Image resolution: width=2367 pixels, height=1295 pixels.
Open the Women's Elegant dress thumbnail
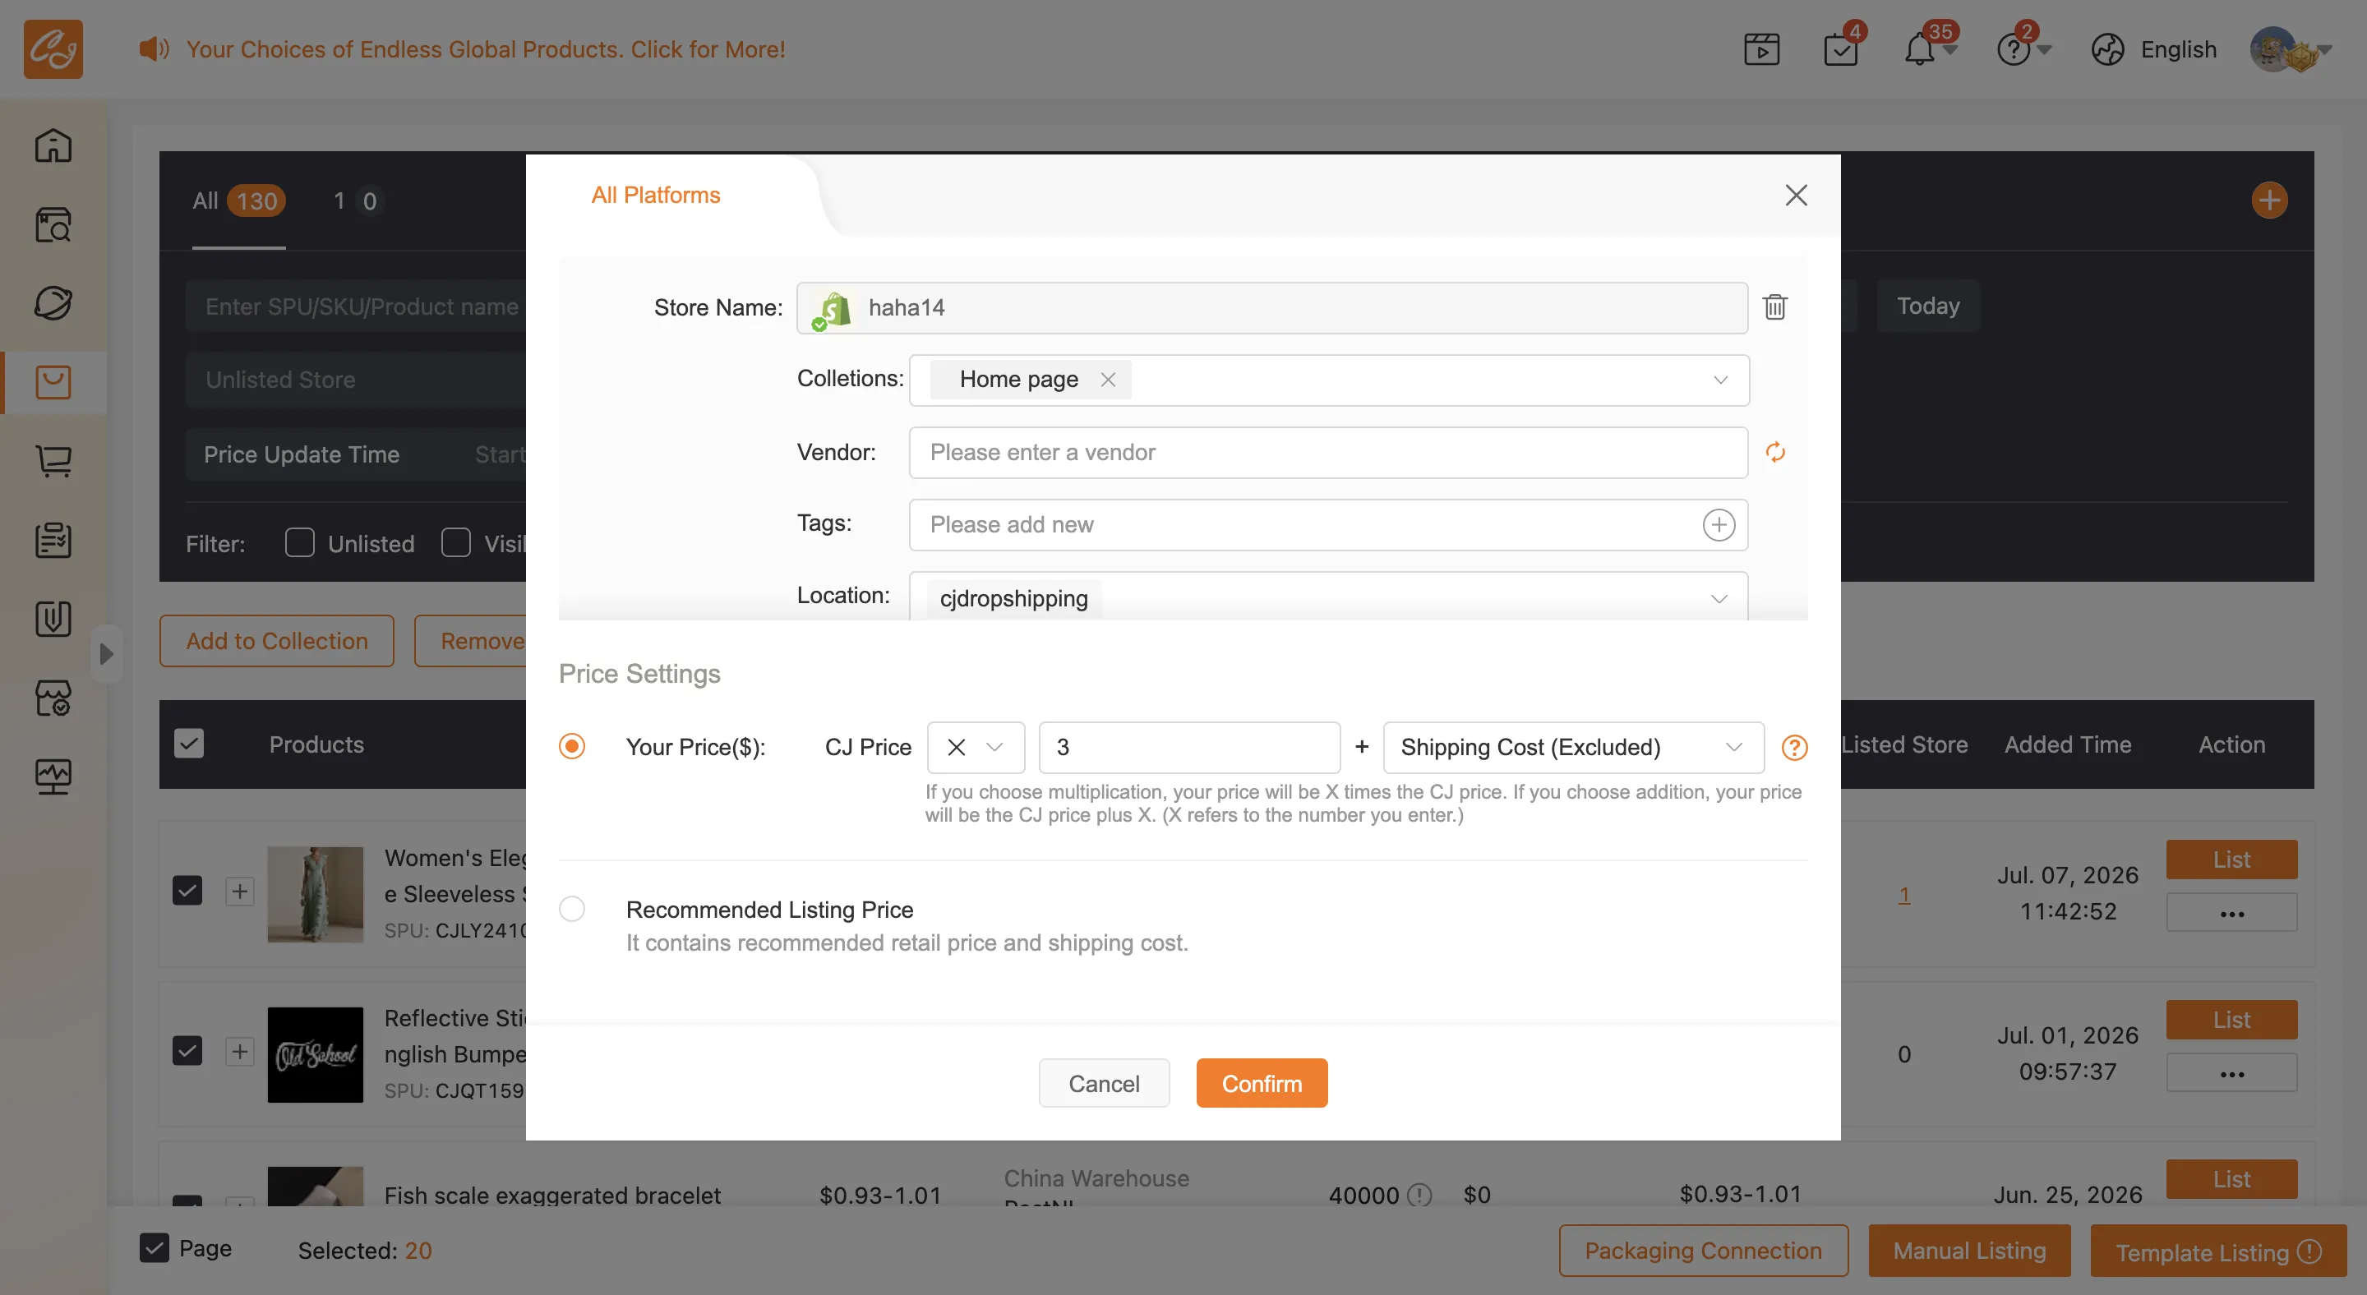pos(315,895)
